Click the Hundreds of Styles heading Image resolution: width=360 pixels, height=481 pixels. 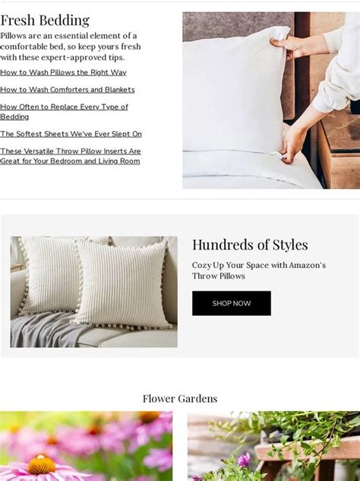(x=250, y=245)
